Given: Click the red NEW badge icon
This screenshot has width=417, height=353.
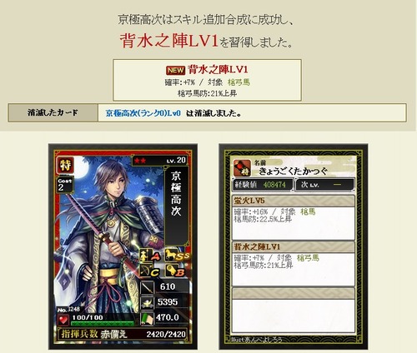Looking at the screenshot, I should point(175,70).
